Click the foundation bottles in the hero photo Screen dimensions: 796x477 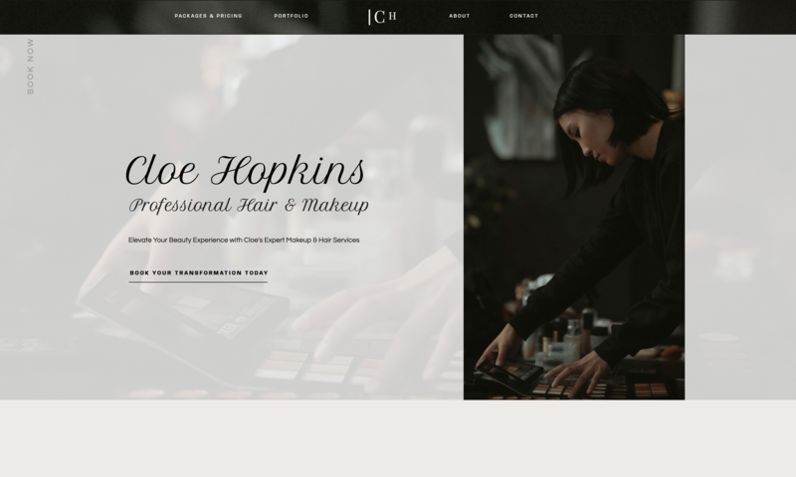(x=563, y=335)
